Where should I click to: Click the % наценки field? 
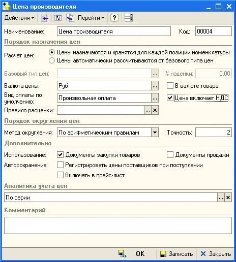214,74
